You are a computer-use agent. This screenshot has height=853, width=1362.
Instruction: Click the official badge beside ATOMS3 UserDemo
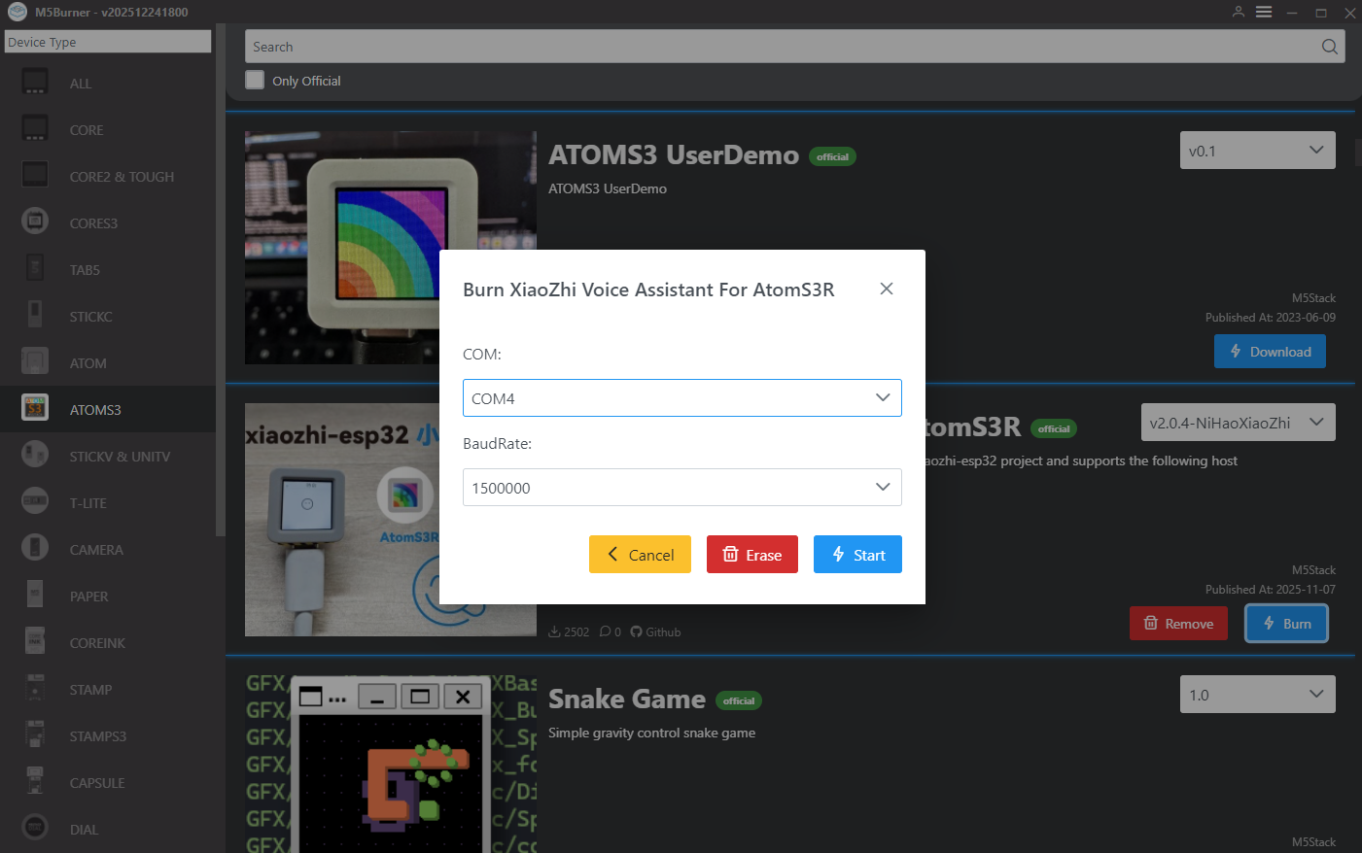click(x=832, y=156)
